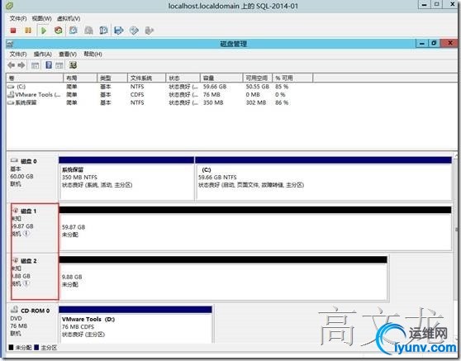Screen dimensions: 461x361
Task: Select 系统保留 350 MB NTFS partition block
Action: [126, 178]
